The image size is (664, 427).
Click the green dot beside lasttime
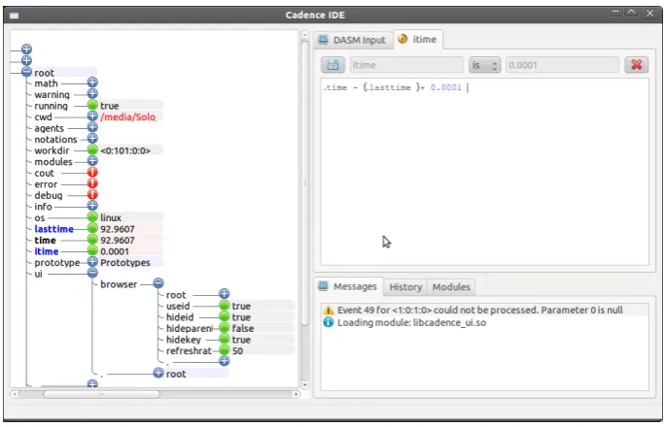(92, 228)
